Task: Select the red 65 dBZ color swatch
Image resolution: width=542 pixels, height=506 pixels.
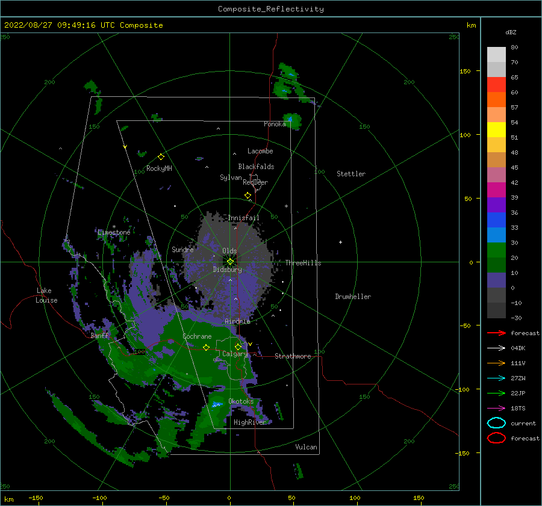Action: coord(496,84)
